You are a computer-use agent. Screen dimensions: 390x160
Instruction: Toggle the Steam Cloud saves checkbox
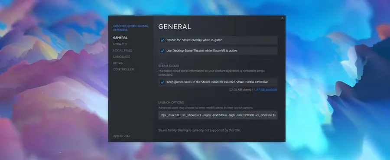[x=162, y=82]
